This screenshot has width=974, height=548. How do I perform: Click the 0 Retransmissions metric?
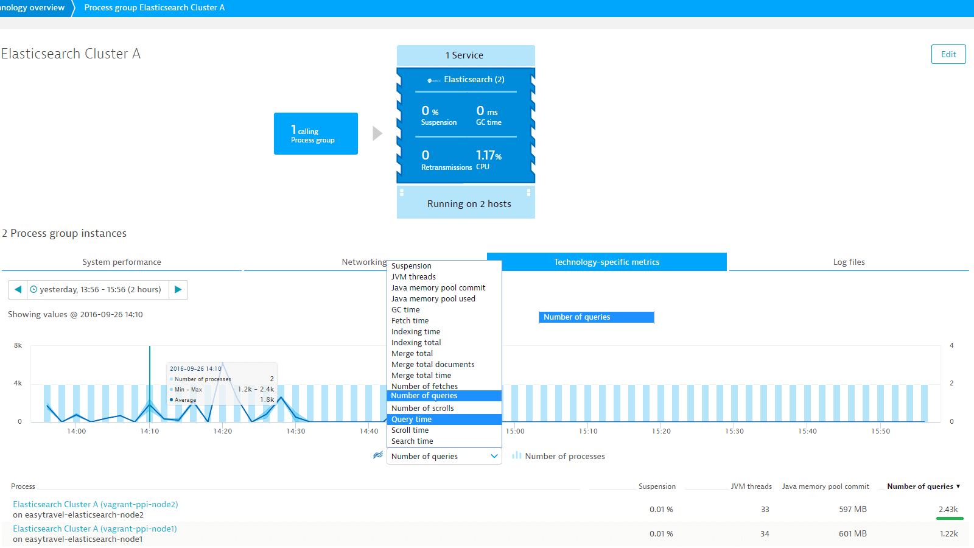[446, 160]
